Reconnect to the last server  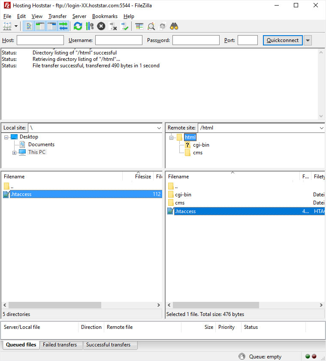coord(124,26)
